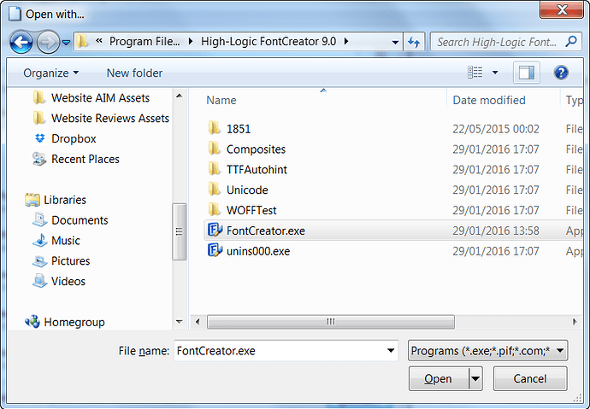The height and width of the screenshot is (409, 590).
Task: Click the file list horizontal scrollbar thumb
Action: coord(331,322)
